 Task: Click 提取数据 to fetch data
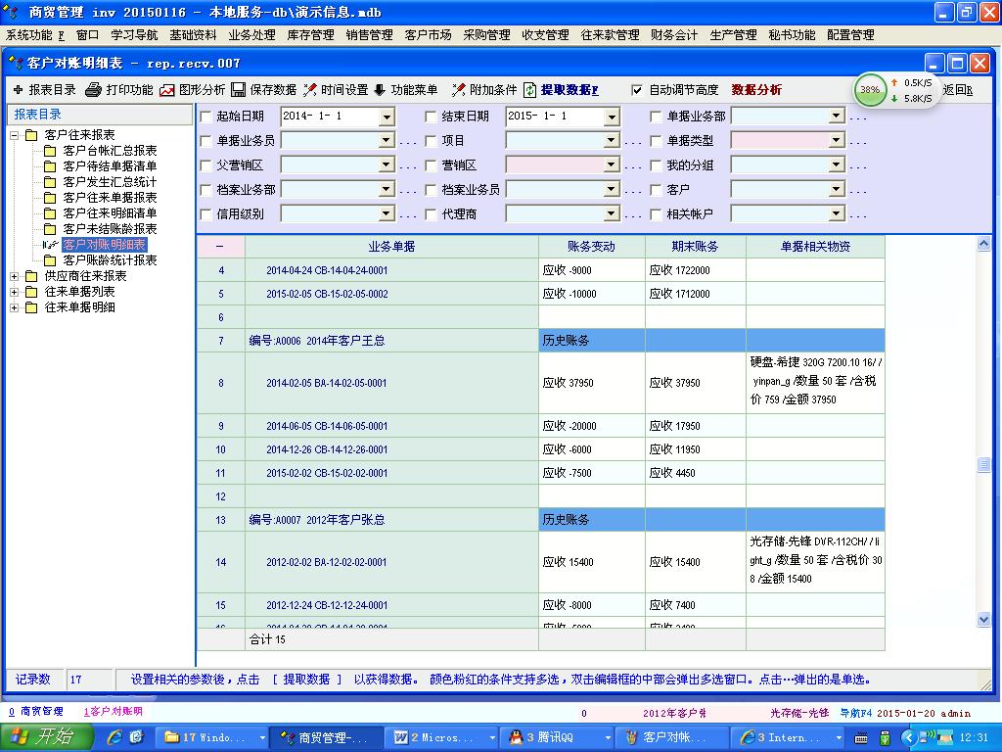coord(531,90)
